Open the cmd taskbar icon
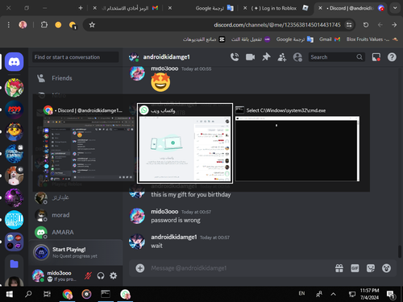 pos(106,294)
